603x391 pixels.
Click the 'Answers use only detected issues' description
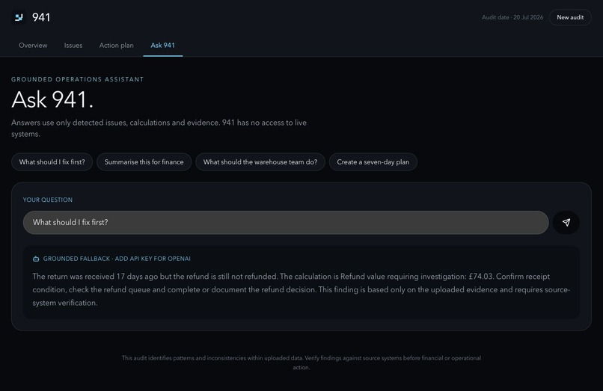click(x=159, y=128)
